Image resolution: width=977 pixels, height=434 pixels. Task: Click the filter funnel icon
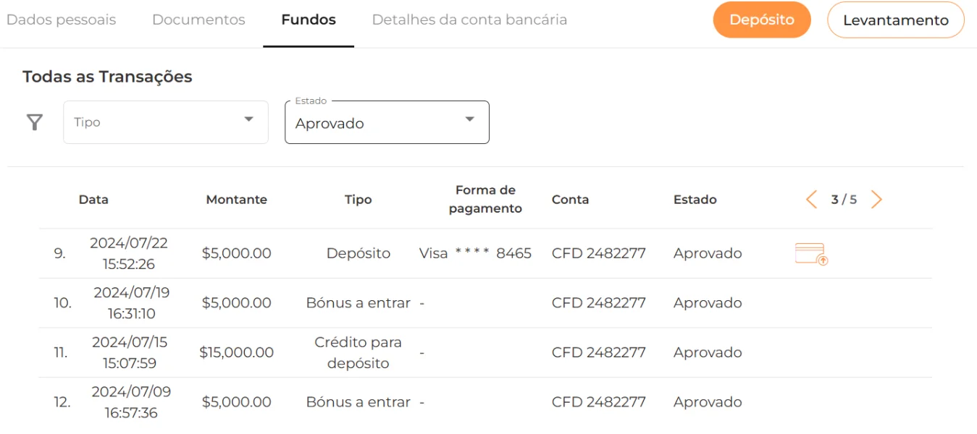[34, 122]
